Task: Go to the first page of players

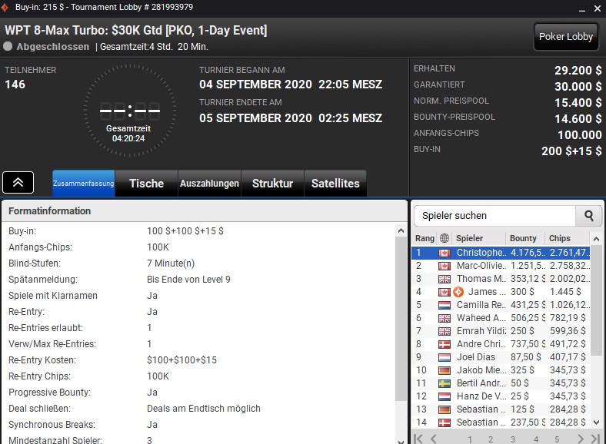Action: pyautogui.click(x=418, y=439)
